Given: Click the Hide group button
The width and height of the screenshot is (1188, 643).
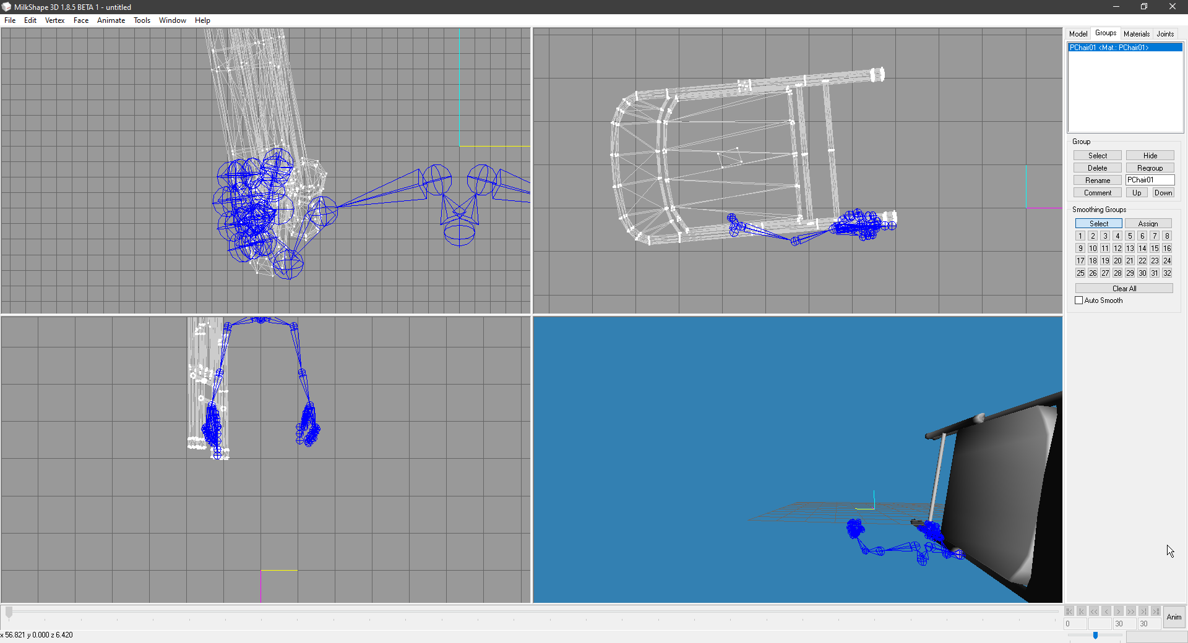Looking at the screenshot, I should 1150,156.
